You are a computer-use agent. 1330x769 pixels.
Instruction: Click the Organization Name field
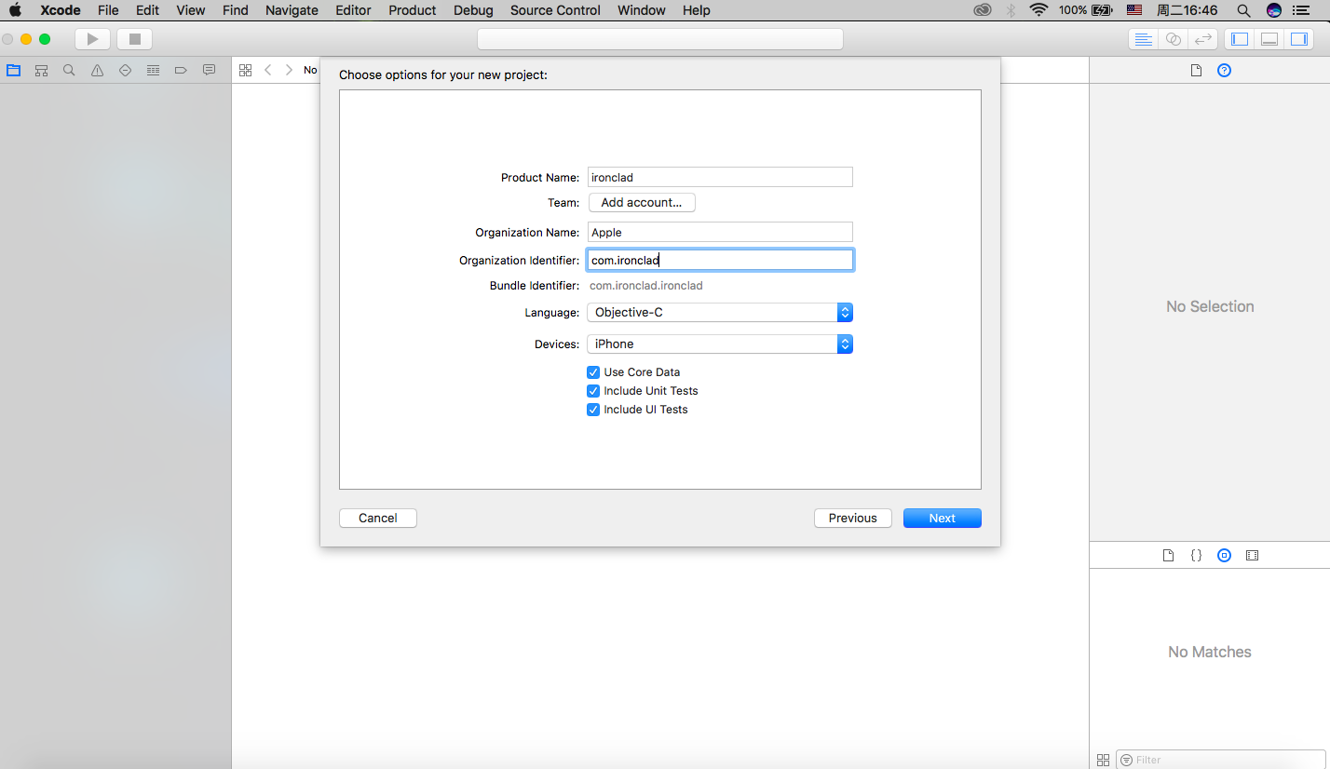pos(720,233)
